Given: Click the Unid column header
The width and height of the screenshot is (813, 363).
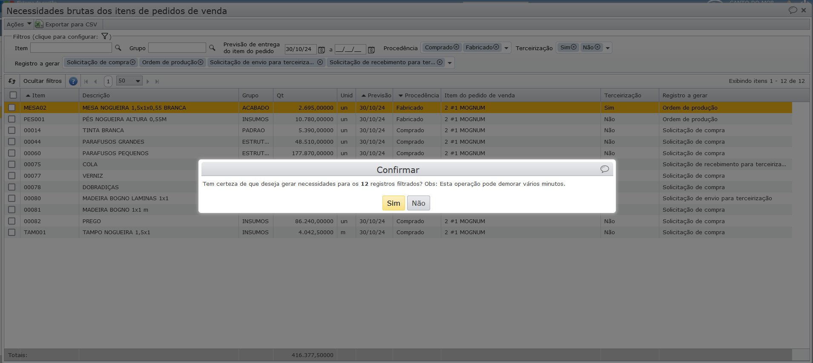Looking at the screenshot, I should 347,95.
